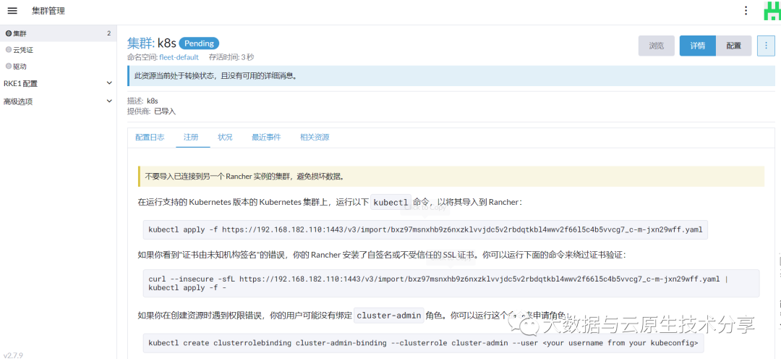Click the 提供商: 已导入 text
Viewport: 781px width, 359px height.
click(x=151, y=111)
